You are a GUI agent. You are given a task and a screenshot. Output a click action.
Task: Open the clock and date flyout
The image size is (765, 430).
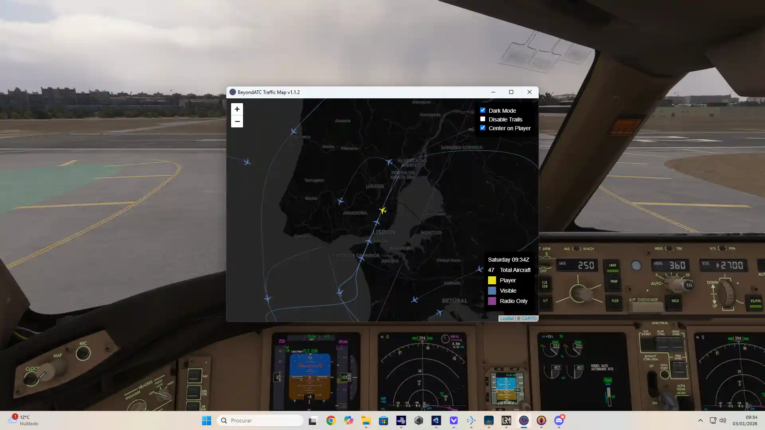pos(744,420)
